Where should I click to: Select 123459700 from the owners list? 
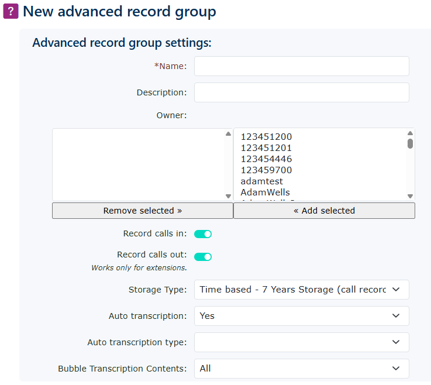(266, 170)
